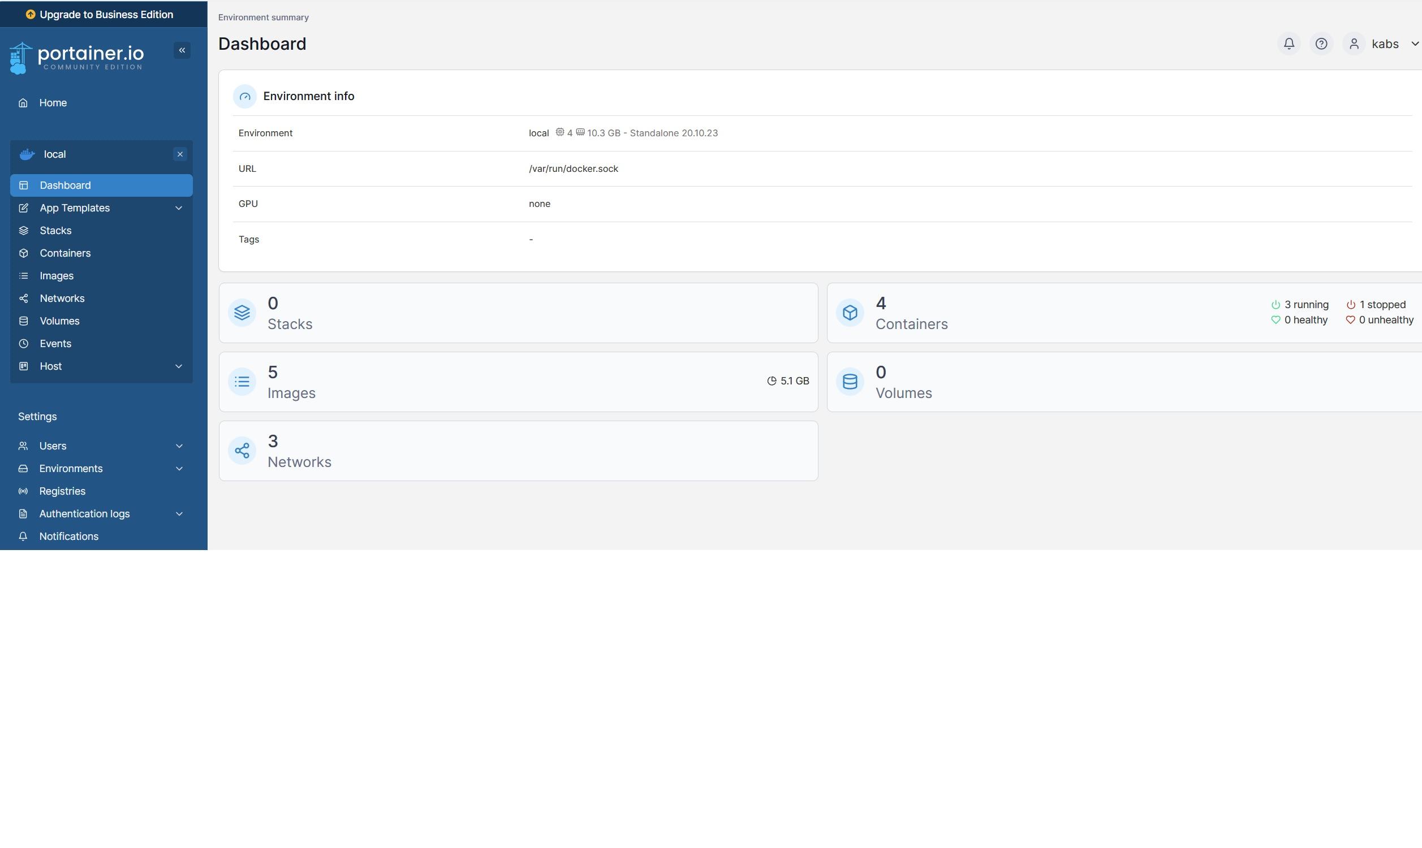
Task: Expand the App Templates submenu chevron
Action: pyautogui.click(x=179, y=208)
